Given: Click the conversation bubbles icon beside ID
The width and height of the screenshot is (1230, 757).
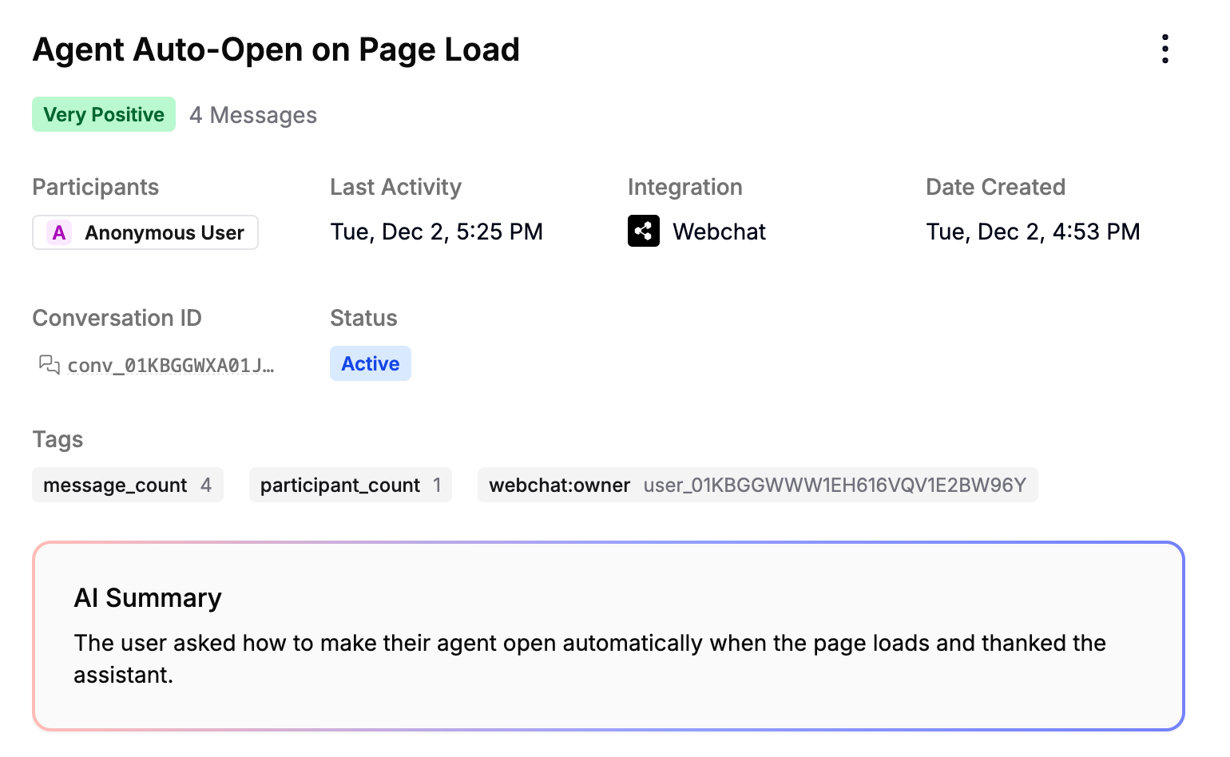Looking at the screenshot, I should [x=49, y=365].
